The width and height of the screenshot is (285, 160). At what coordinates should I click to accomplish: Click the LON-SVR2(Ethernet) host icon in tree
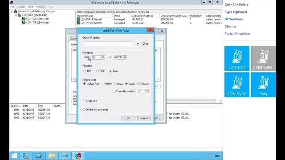[x=24, y=23]
